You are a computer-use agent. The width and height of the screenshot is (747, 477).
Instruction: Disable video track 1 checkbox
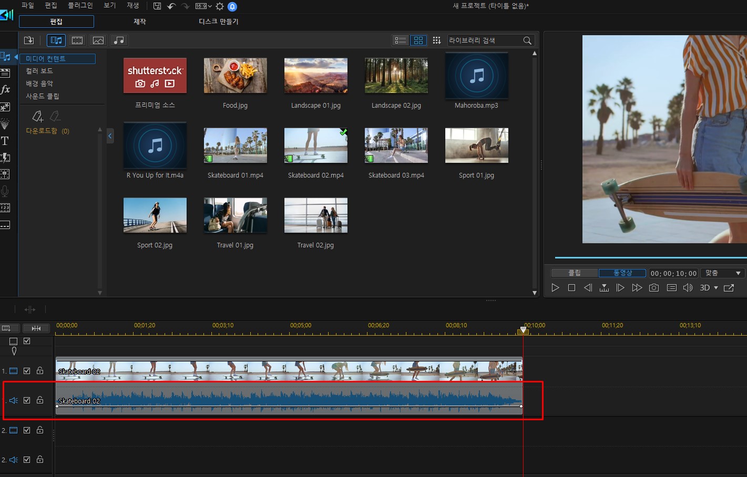pyautogui.click(x=27, y=371)
